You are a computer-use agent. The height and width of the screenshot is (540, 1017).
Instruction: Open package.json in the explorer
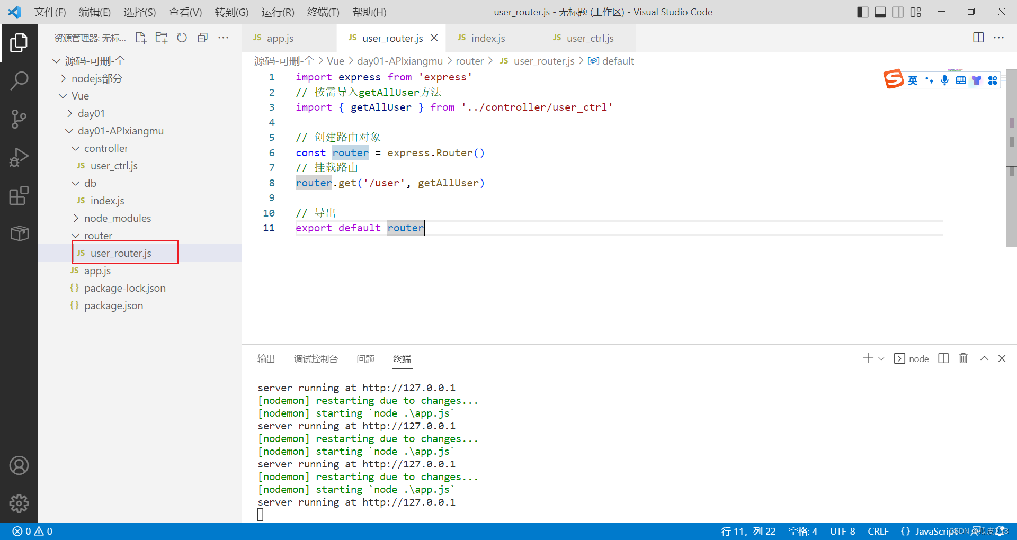tap(140, 305)
